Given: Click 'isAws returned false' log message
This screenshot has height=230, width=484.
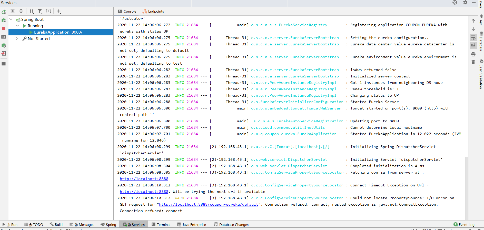Looking at the screenshot, I should [x=373, y=70].
